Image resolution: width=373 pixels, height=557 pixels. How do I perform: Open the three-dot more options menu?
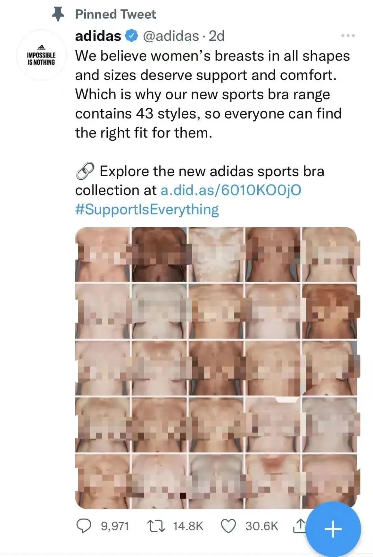click(348, 36)
